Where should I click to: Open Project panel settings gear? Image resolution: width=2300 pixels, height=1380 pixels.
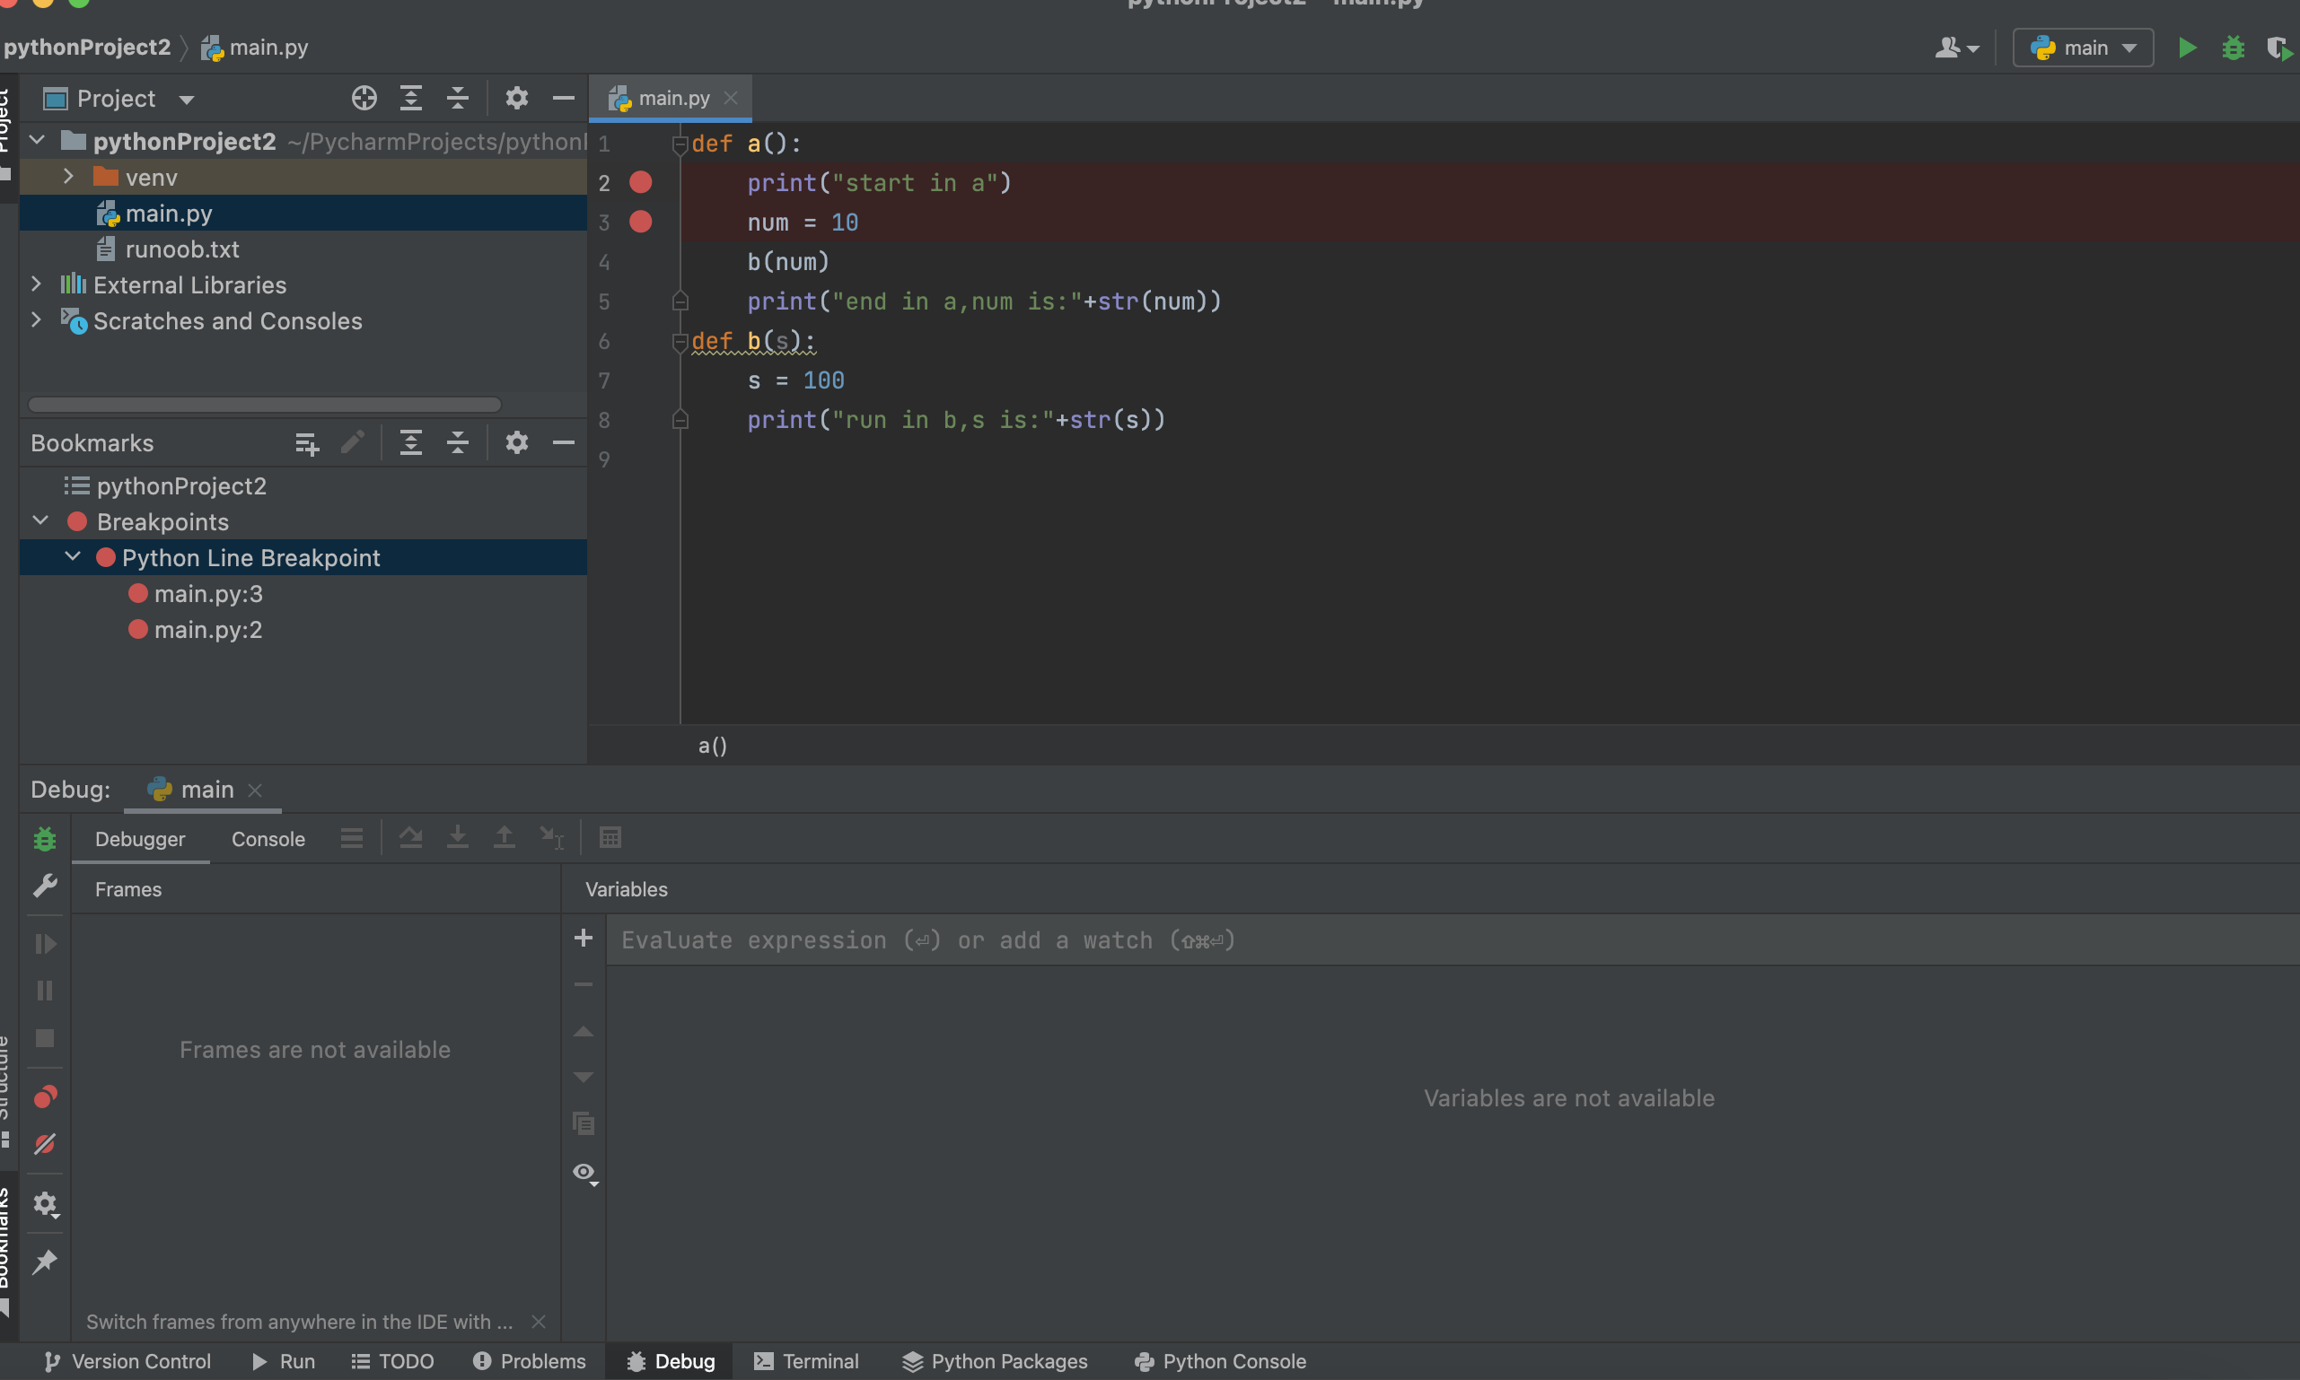(x=516, y=98)
